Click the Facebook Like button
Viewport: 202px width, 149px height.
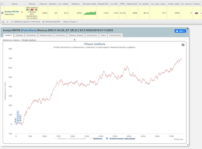coord(180,31)
